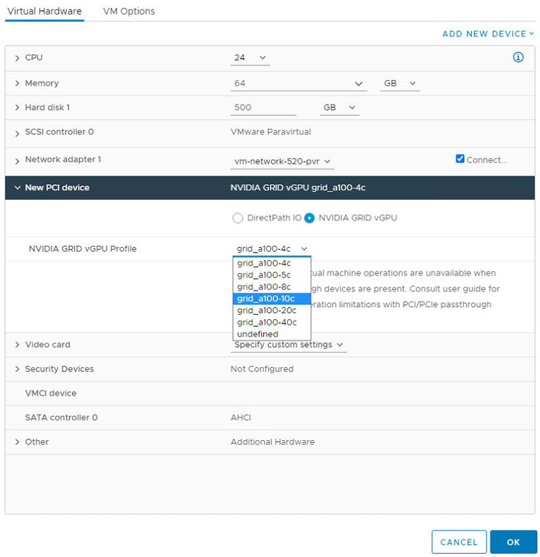Open the Video card settings dropdown
Image resolution: width=540 pixels, height=557 pixels.
(x=288, y=344)
